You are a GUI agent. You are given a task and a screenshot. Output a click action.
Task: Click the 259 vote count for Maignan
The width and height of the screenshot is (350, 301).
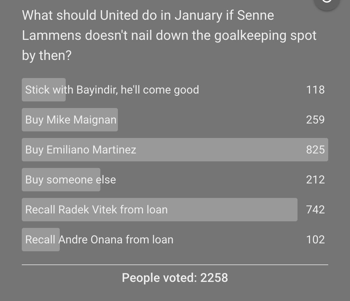[x=315, y=120]
